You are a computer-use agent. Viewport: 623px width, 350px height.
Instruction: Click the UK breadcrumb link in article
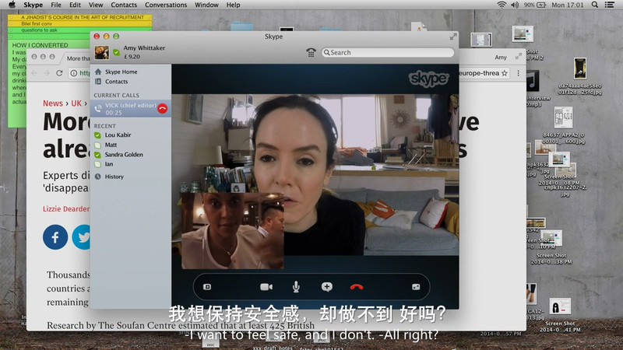pyautogui.click(x=76, y=103)
